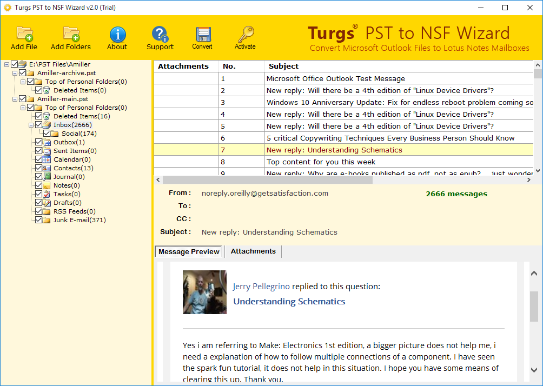The height and width of the screenshot is (386, 543).
Task: Click the Journal folder icon
Action: click(47, 177)
